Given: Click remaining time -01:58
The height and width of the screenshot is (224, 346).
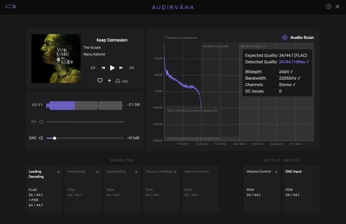Looking at the screenshot, I should click(x=133, y=105).
